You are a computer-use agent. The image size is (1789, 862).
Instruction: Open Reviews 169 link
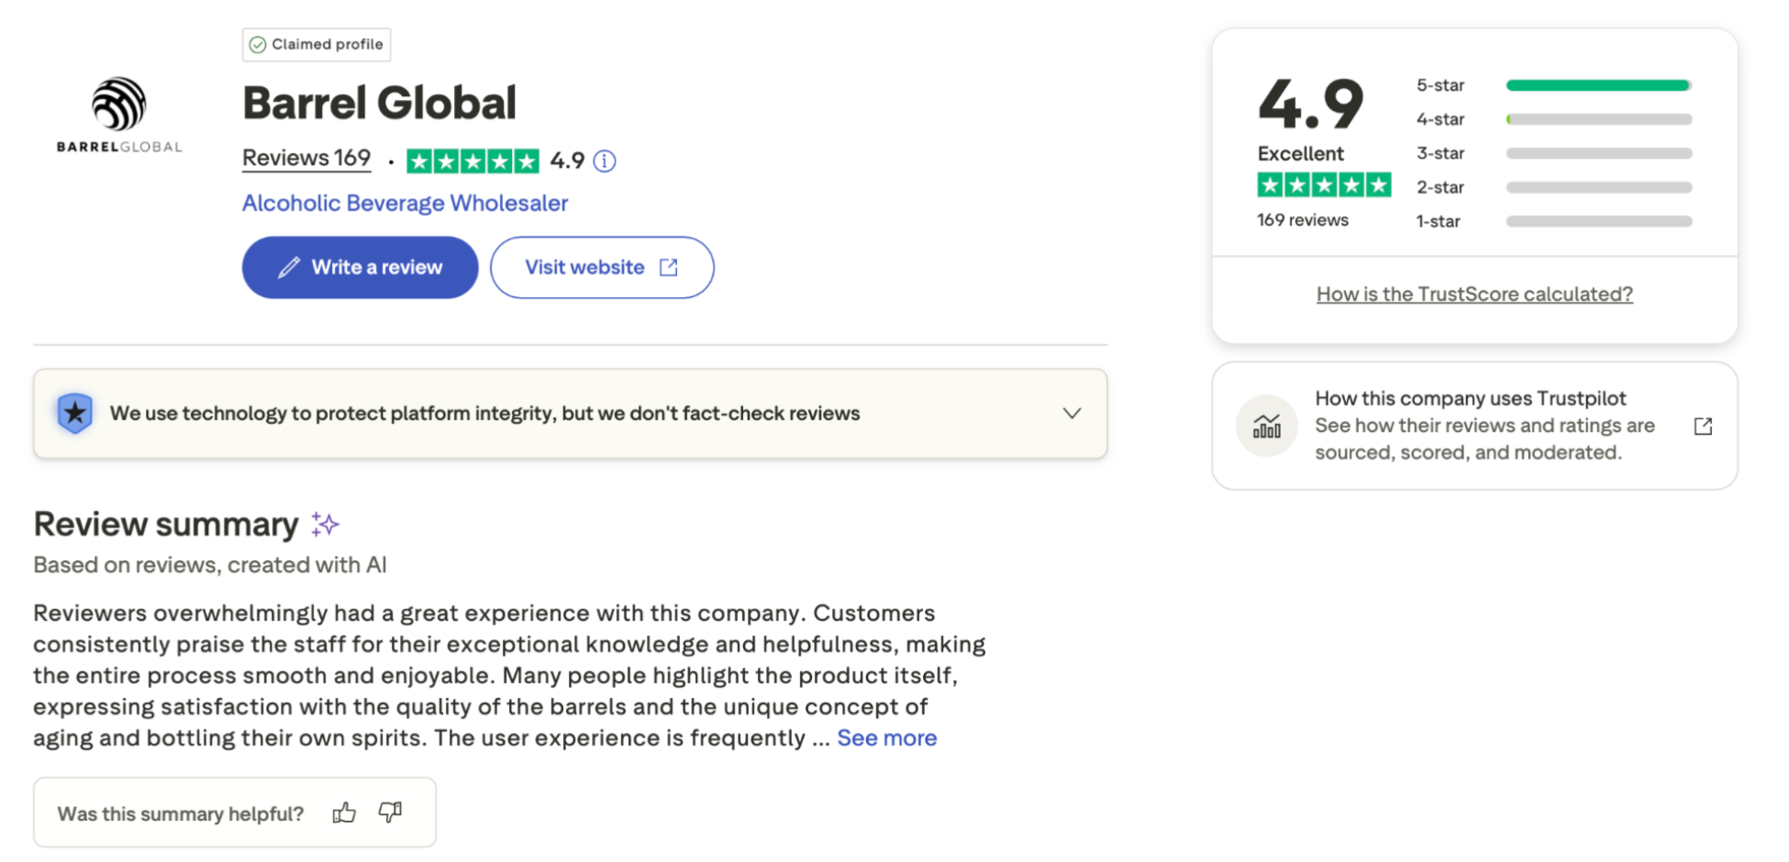pos(306,159)
